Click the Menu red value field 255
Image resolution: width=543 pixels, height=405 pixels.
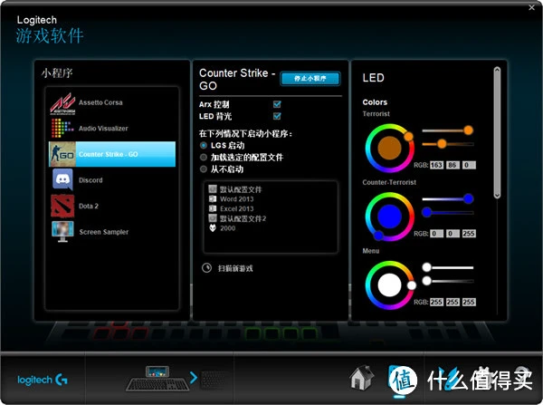(436, 302)
